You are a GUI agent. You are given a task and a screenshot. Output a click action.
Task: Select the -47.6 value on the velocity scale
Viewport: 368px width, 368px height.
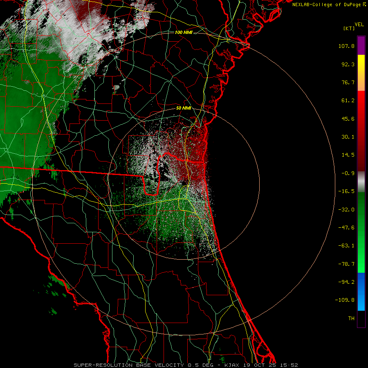click(346, 228)
